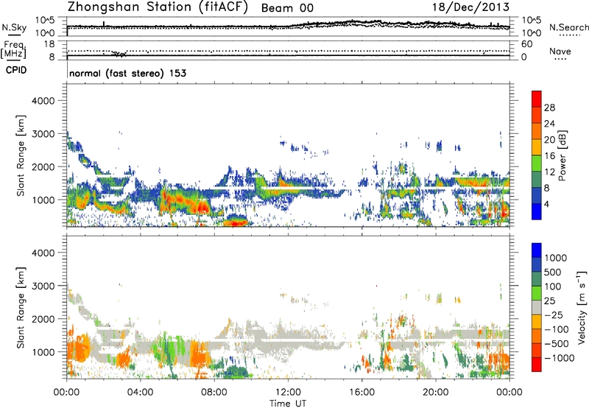Click the date '18/Dec/2013'
Viewport: 589px width, 408px height.
tap(470, 7)
